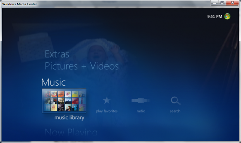
Task: Select the search magnifier icon
Action: (x=175, y=101)
